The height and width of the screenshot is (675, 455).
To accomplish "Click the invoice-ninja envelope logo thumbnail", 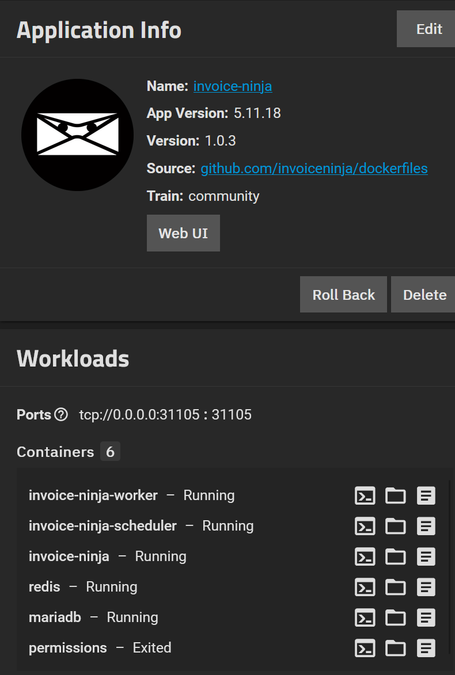I will click(78, 135).
